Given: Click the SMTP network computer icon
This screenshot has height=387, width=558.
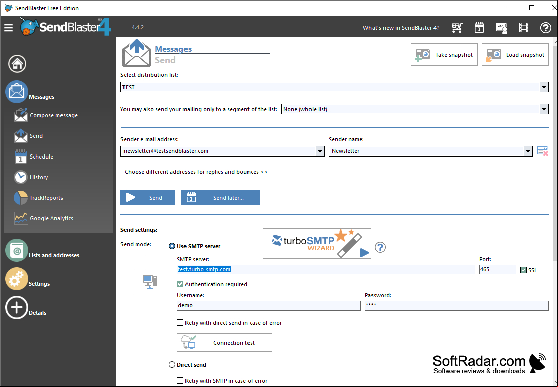Looking at the screenshot, I should tap(150, 282).
